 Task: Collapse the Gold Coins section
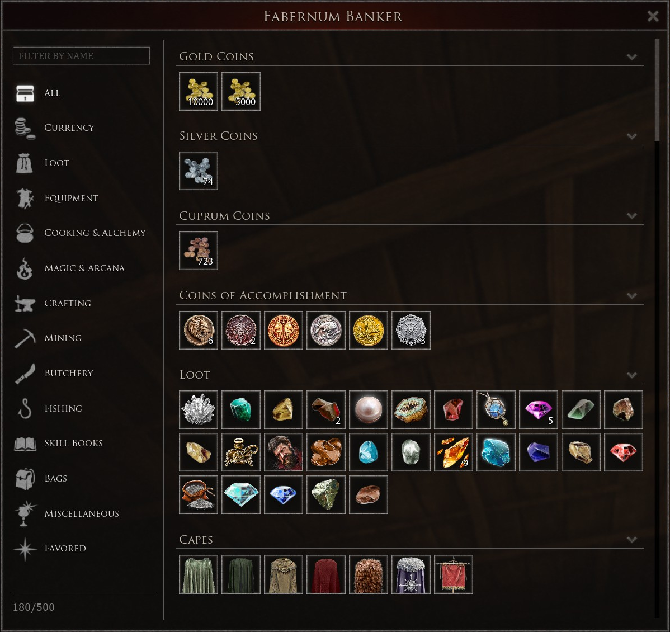click(631, 57)
